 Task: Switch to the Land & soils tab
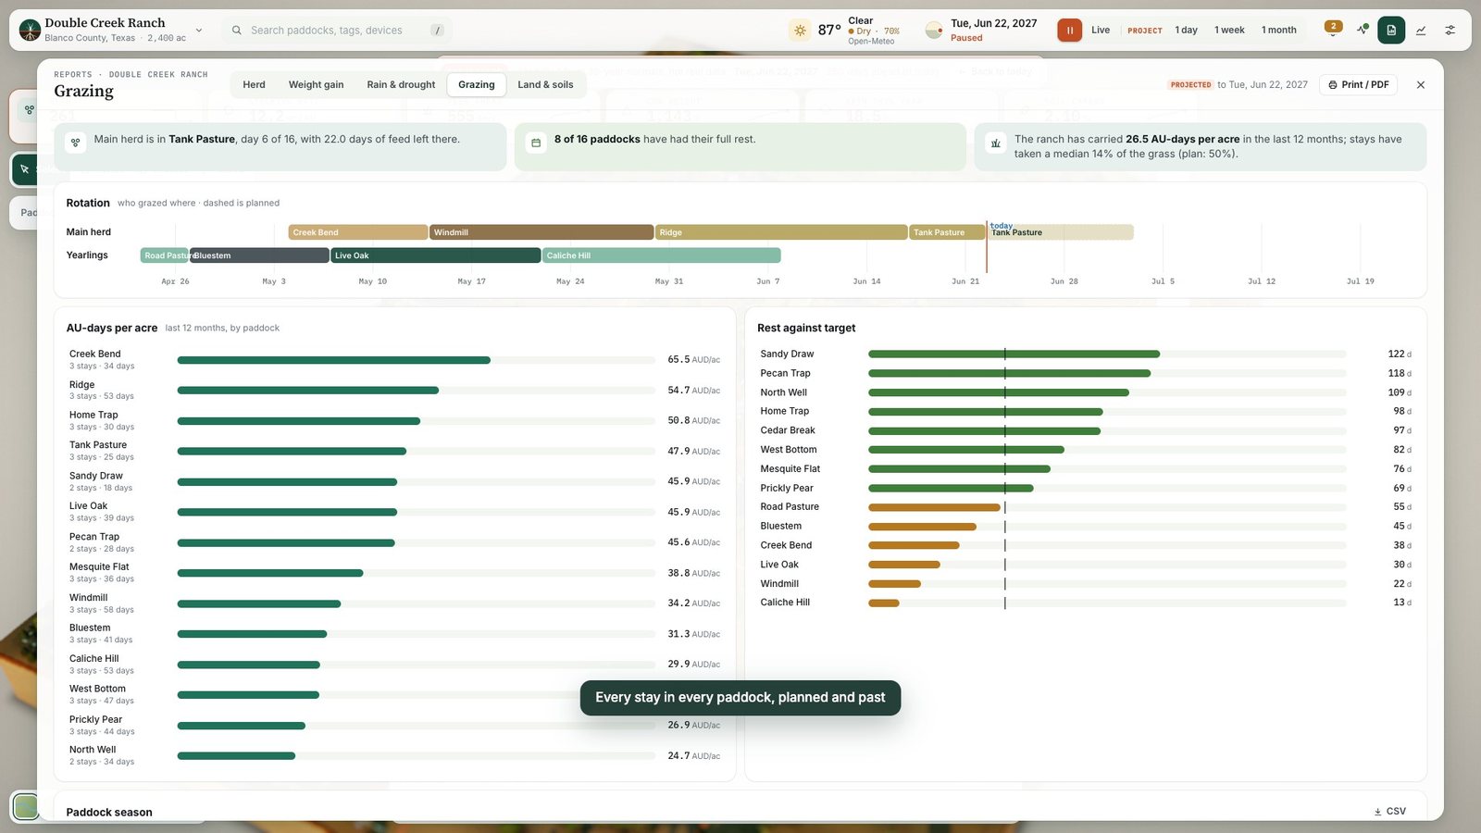tap(545, 84)
